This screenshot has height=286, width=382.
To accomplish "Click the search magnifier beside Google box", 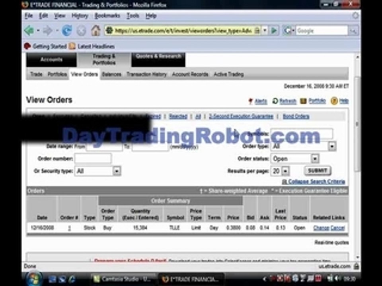I will pyautogui.click(x=353, y=31).
